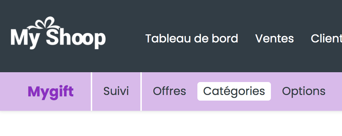Image resolution: width=342 pixels, height=136 pixels.
Task: Click the word "My" in the logo
Action: click(x=24, y=39)
